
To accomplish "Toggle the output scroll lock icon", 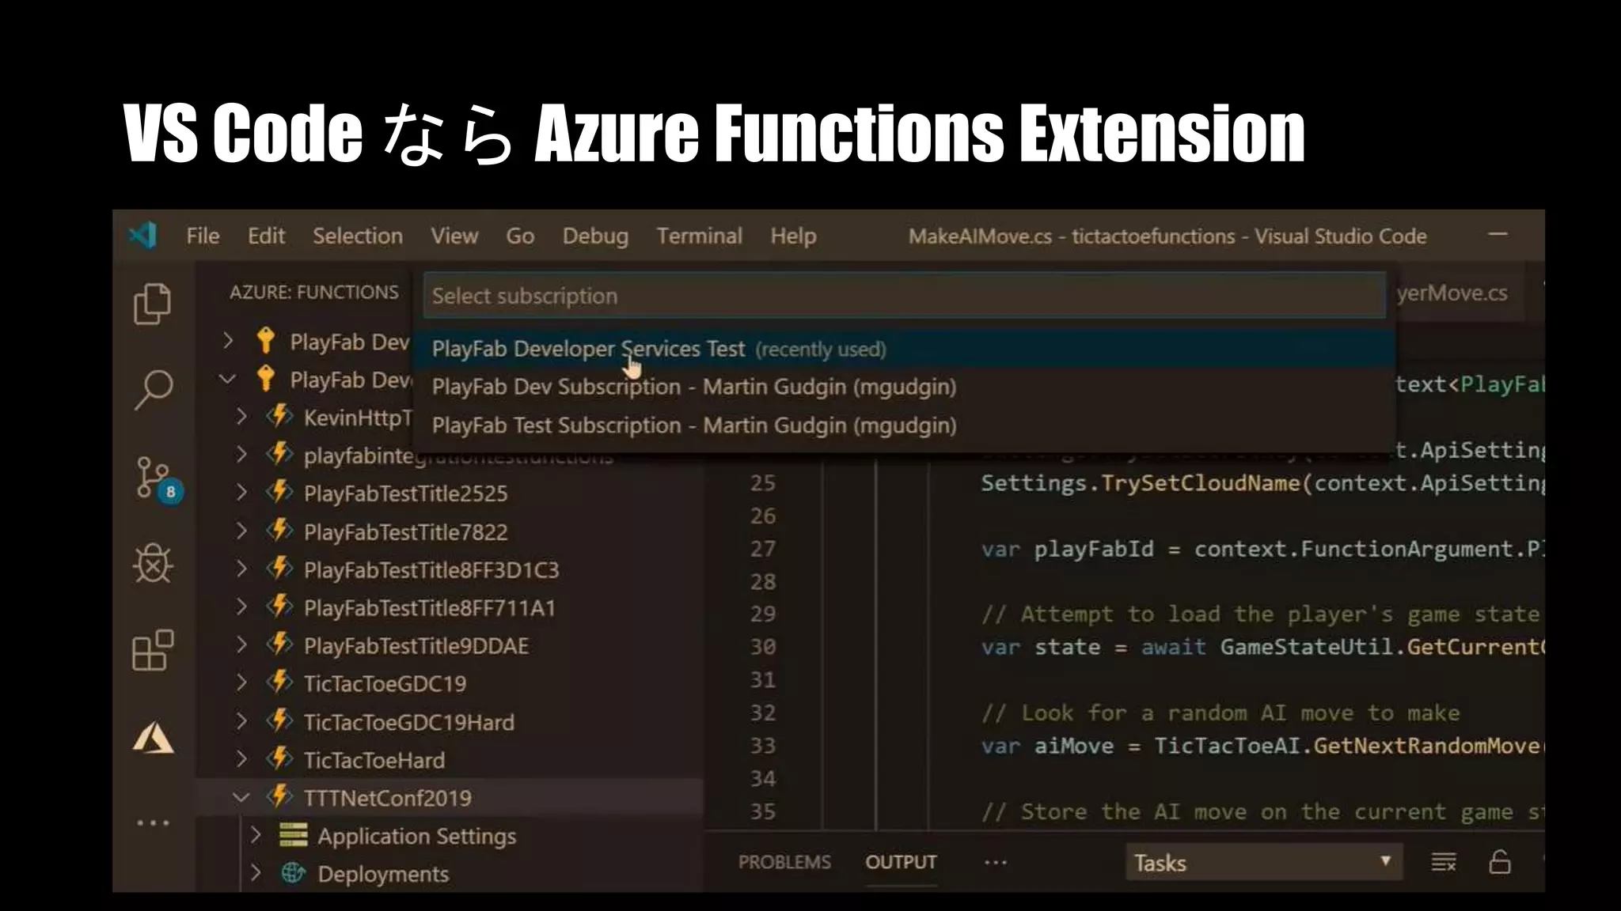I will pyautogui.click(x=1500, y=861).
